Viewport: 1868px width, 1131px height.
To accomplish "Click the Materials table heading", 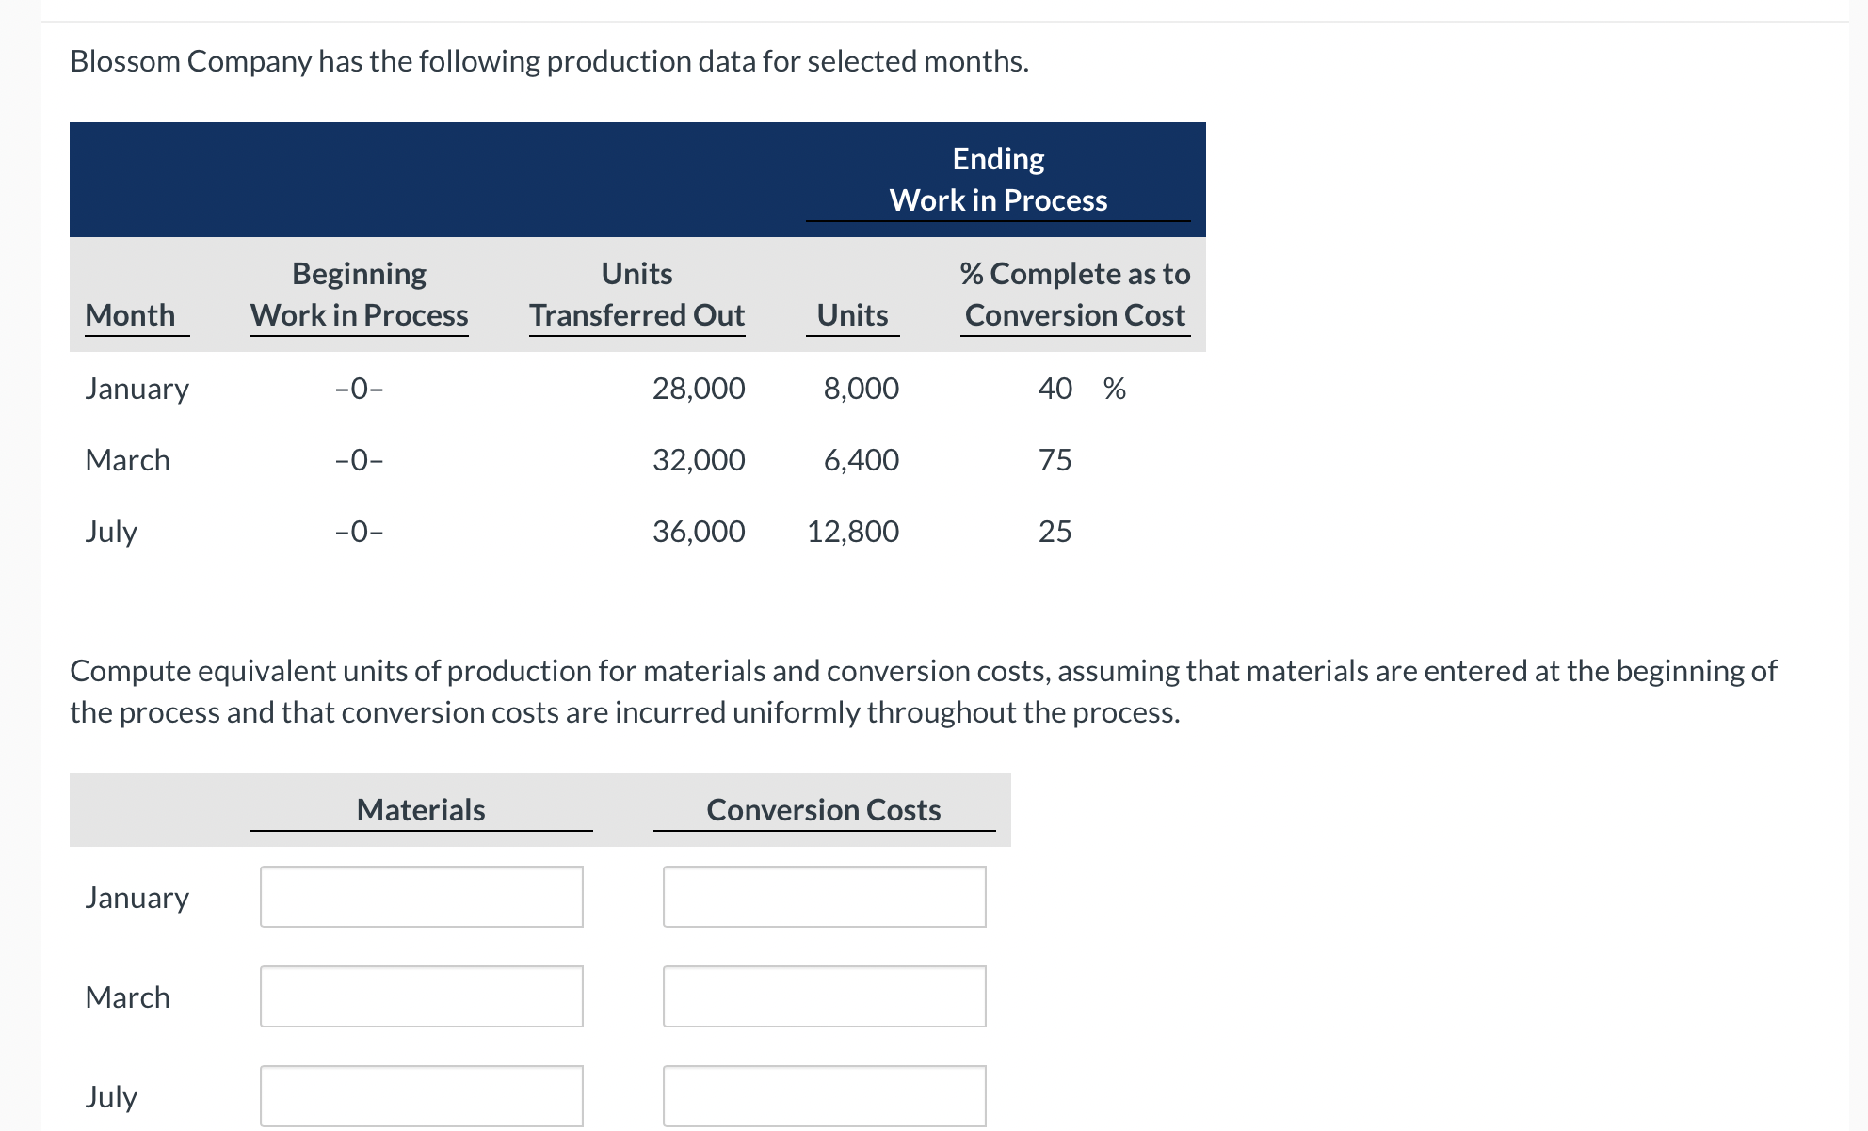I will point(420,808).
